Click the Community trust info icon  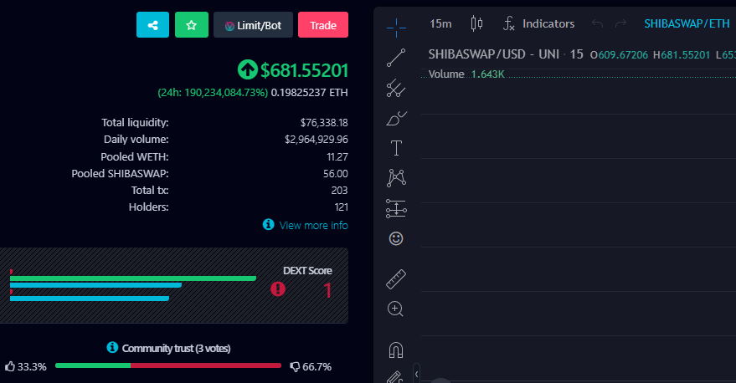click(x=112, y=347)
